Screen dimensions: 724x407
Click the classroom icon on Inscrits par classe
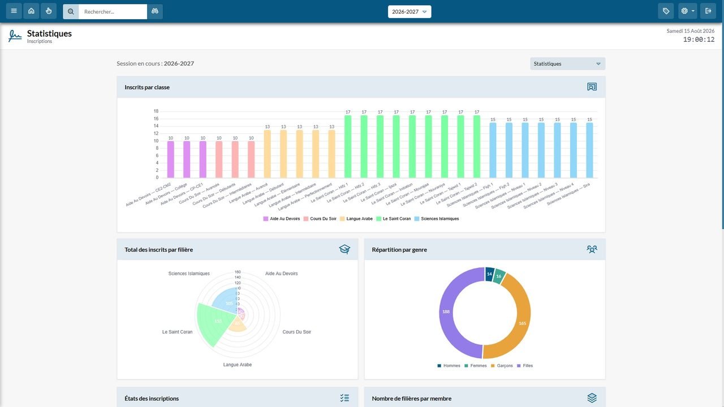(x=592, y=87)
